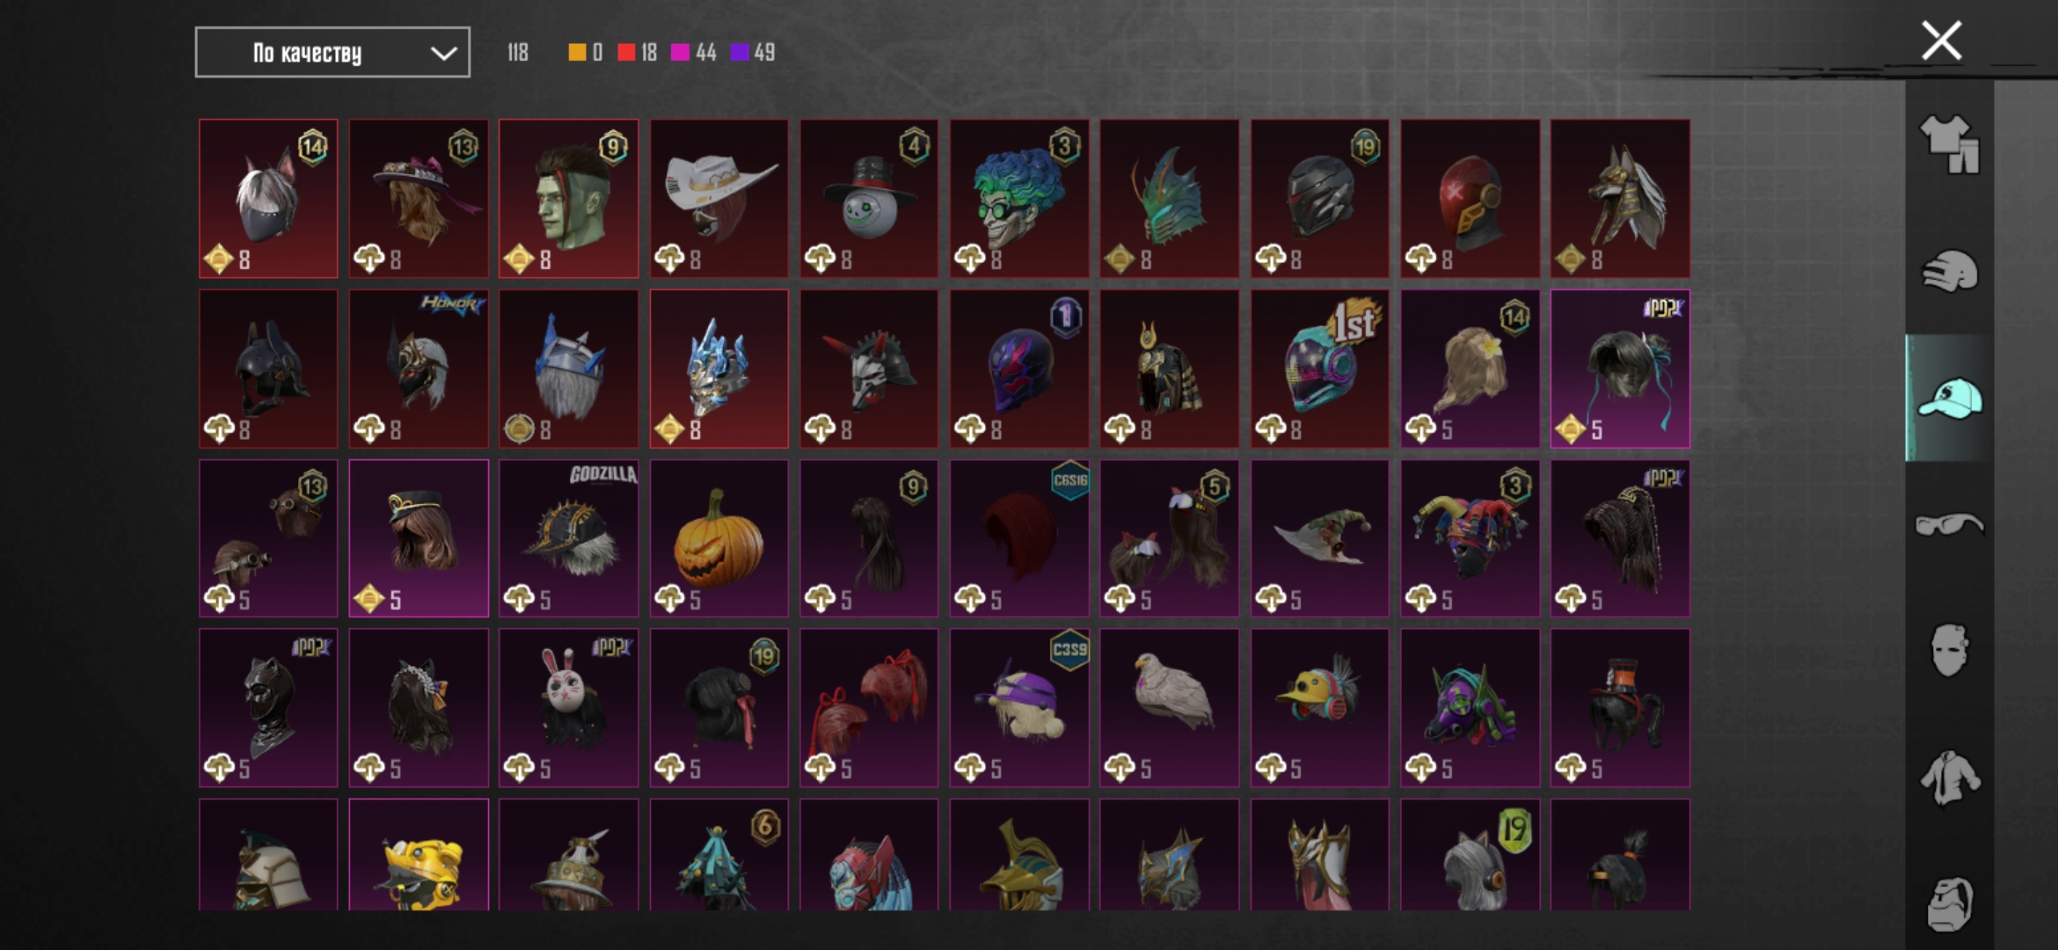Choose the yellow duck cap item

1320,708
